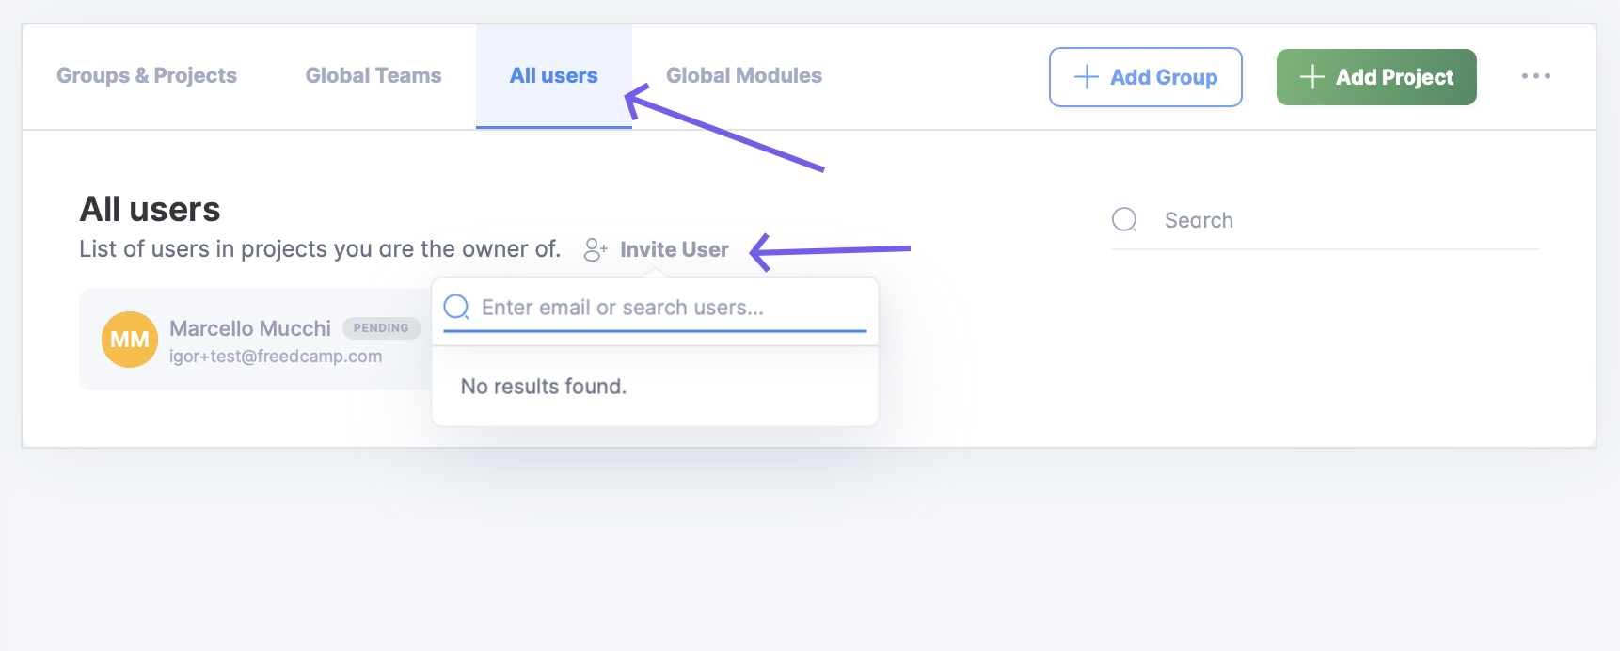1620x651 pixels.
Task: Click the person-plus invite icon
Action: pyautogui.click(x=596, y=249)
